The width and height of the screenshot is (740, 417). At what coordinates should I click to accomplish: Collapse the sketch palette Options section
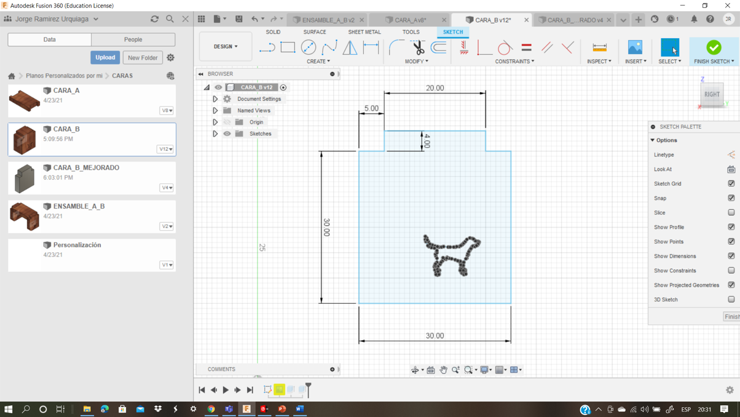tap(653, 140)
